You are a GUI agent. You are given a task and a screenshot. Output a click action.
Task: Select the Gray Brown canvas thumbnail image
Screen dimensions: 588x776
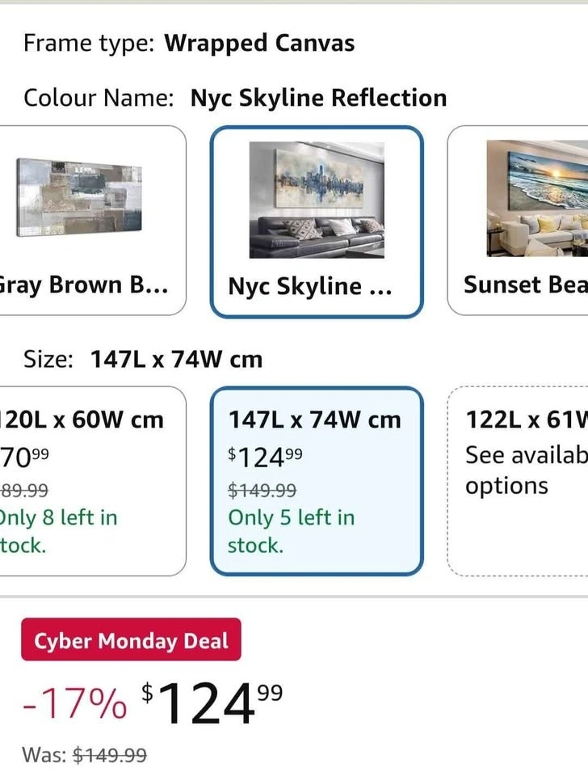[x=79, y=196]
